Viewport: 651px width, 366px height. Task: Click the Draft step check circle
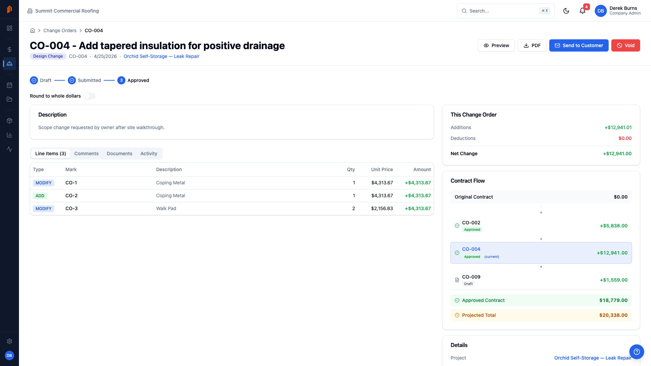pyautogui.click(x=34, y=80)
